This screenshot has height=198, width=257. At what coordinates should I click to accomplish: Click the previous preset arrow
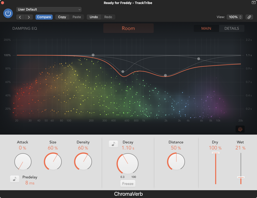tap(20, 17)
